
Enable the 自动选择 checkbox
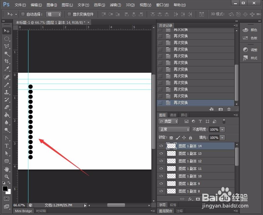pyautogui.click(x=23, y=14)
